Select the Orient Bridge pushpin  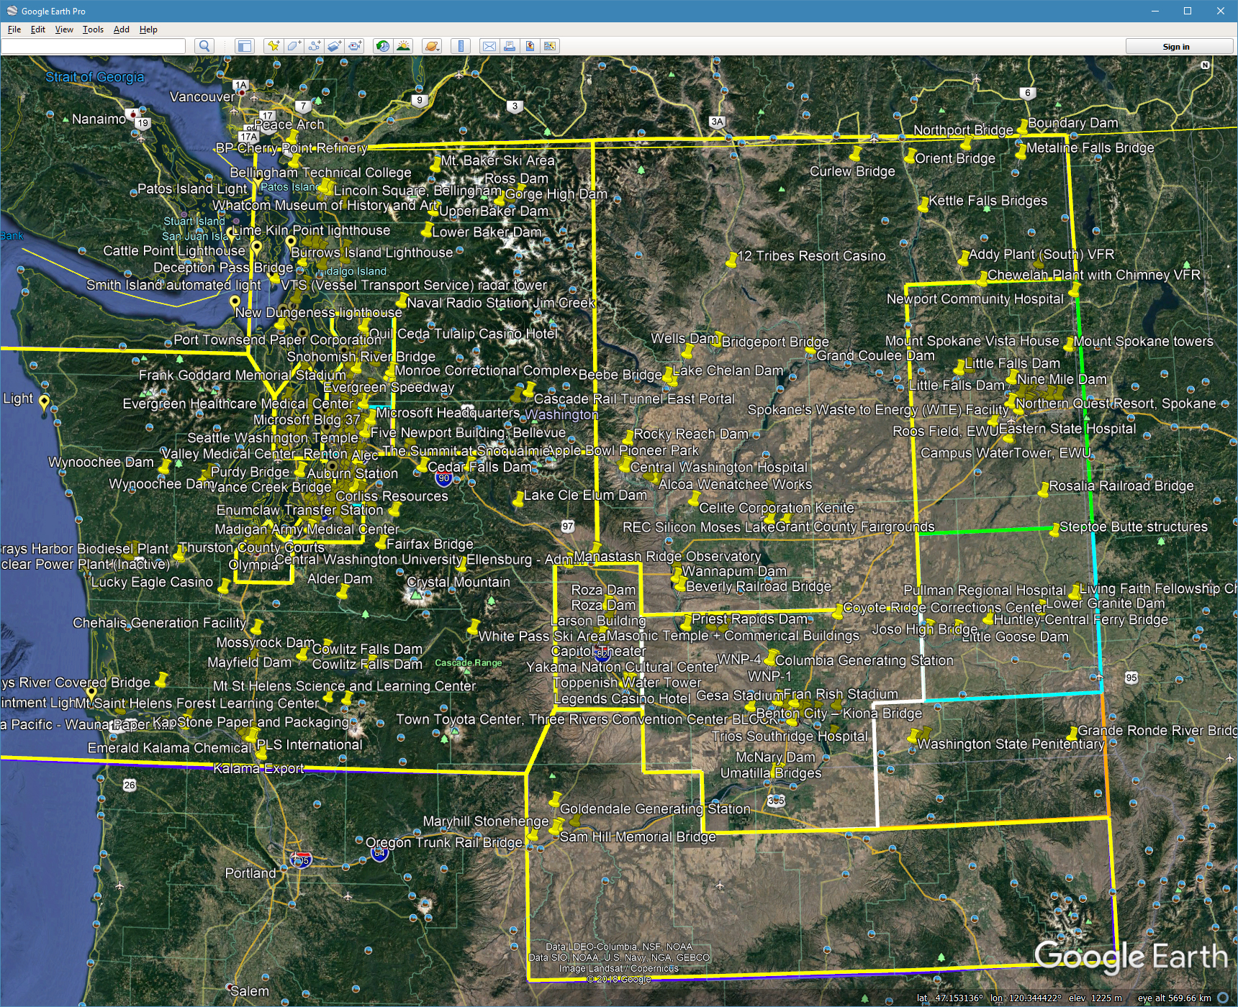pyautogui.click(x=910, y=156)
